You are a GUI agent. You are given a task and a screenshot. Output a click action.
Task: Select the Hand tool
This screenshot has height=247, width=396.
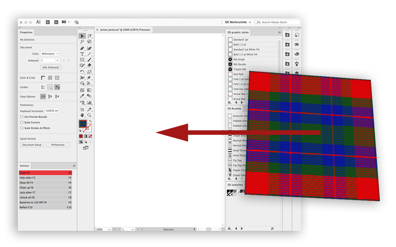point(82,115)
